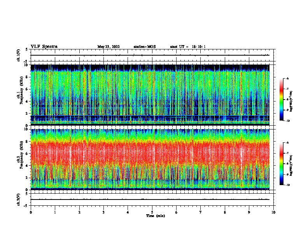The width and height of the screenshot is (308, 238).
Task: Click the "8" kHz tick on ch.2 axis
Action: coord(27,142)
